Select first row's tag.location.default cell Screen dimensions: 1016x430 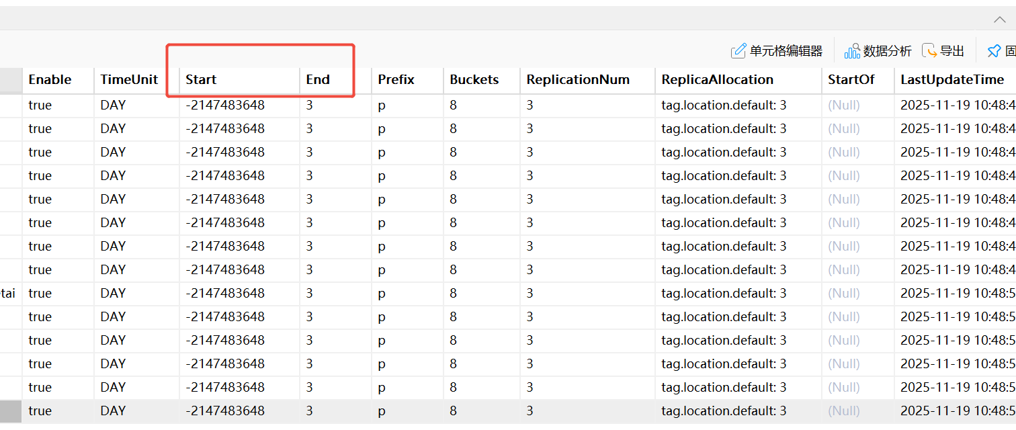point(724,105)
